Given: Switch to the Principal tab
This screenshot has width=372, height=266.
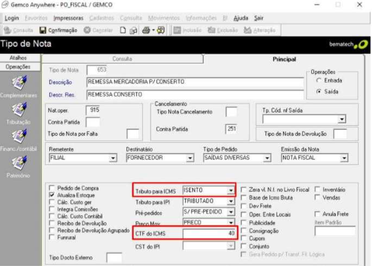Looking at the screenshot, I should click(284, 59).
